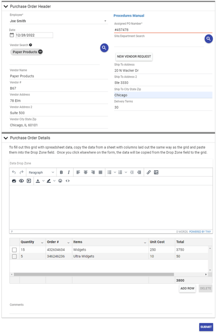Increase indent in editor
Screen dimensions: 217x335
pos(139,172)
